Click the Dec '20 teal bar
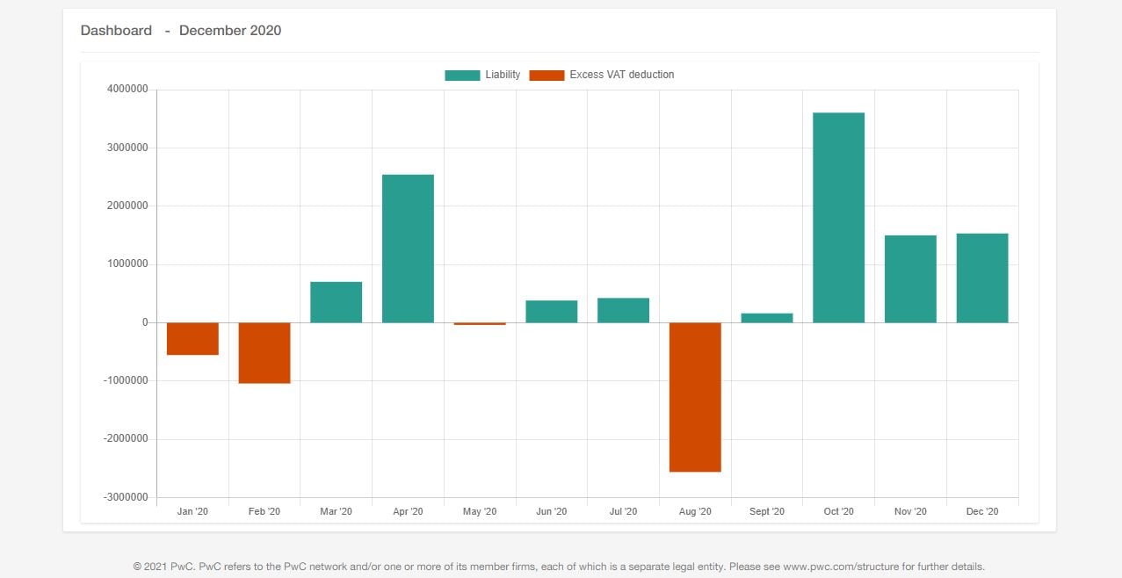The image size is (1122, 578). [982, 278]
